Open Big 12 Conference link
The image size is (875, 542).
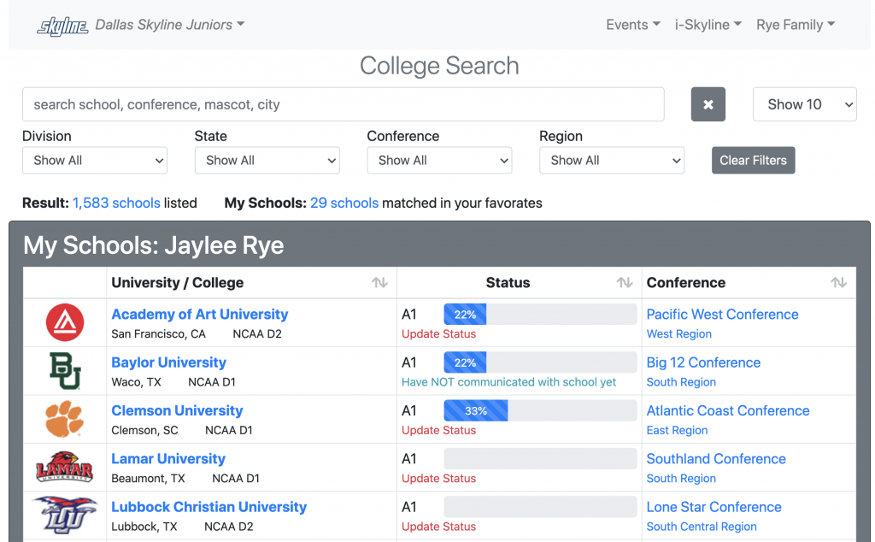(704, 362)
